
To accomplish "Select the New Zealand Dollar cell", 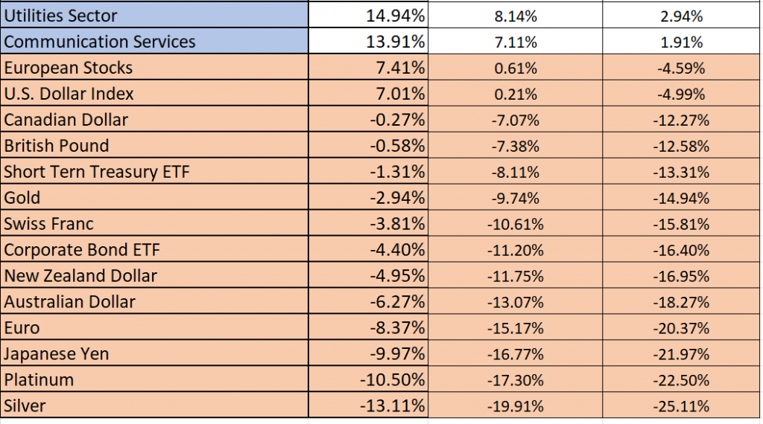I will (153, 276).
